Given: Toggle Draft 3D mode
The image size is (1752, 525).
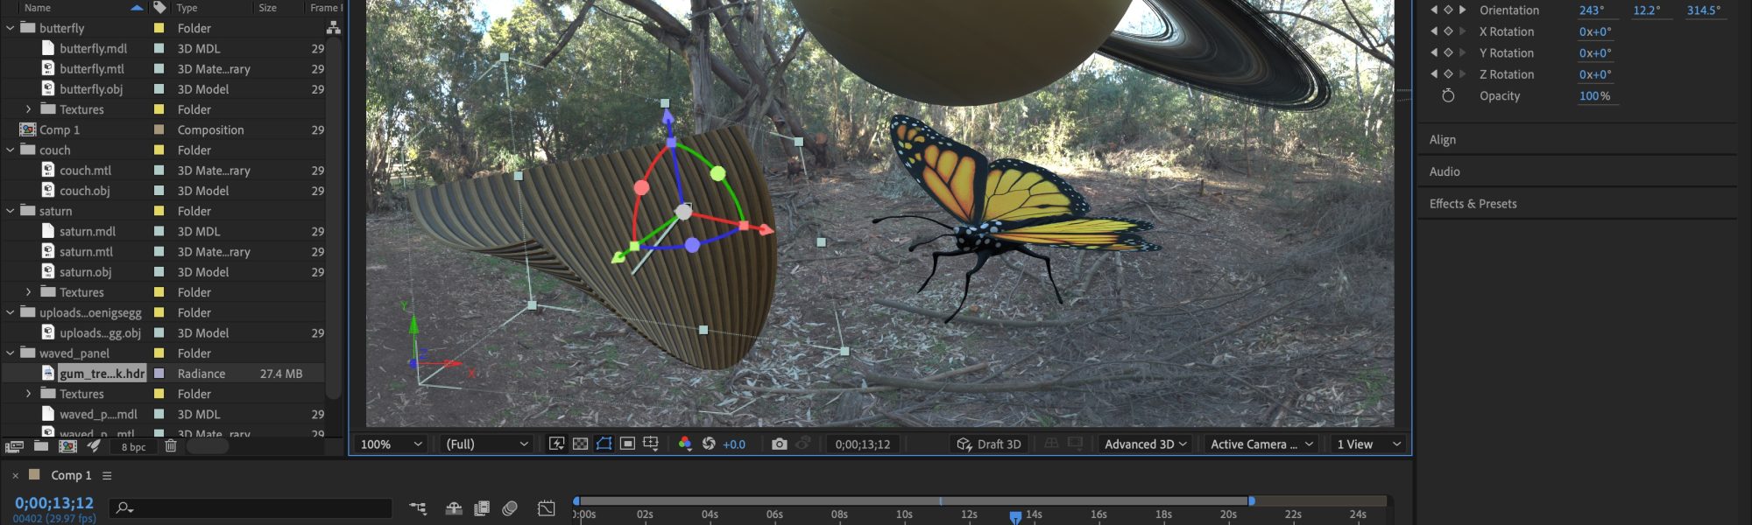Looking at the screenshot, I should (x=989, y=444).
